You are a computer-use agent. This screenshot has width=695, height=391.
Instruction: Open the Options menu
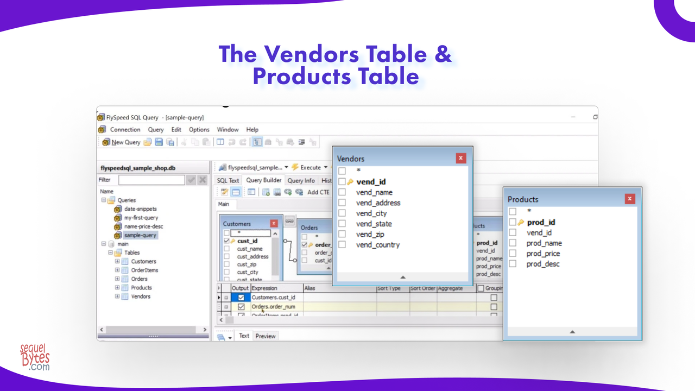(199, 130)
